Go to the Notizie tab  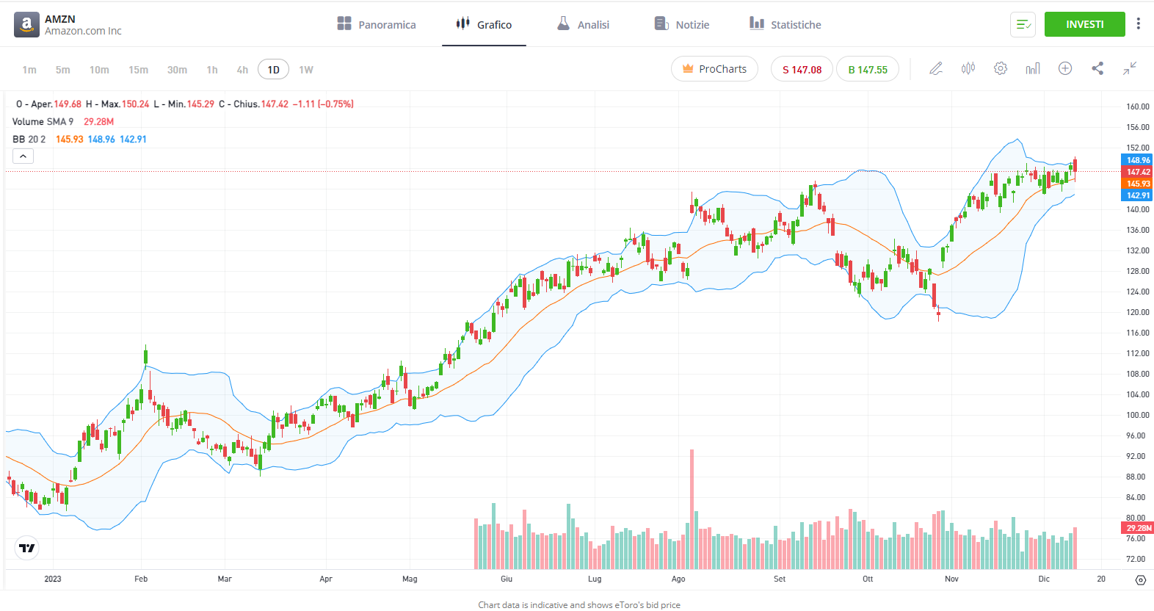(x=682, y=24)
